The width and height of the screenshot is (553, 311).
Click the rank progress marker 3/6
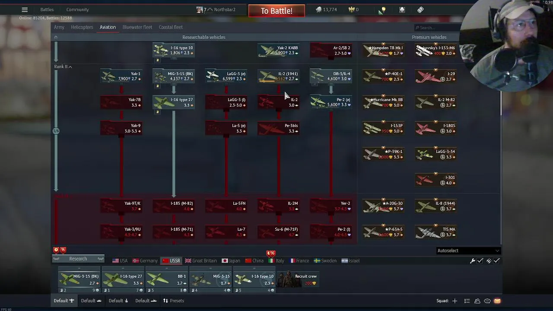click(x=56, y=131)
